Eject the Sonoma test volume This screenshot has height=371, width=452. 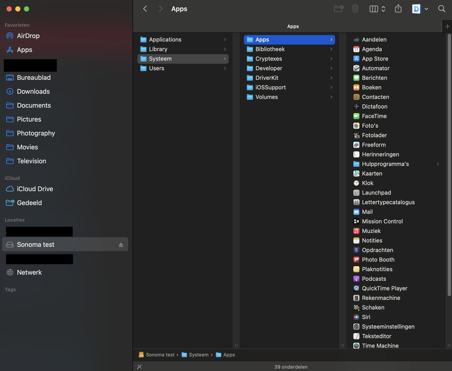121,245
